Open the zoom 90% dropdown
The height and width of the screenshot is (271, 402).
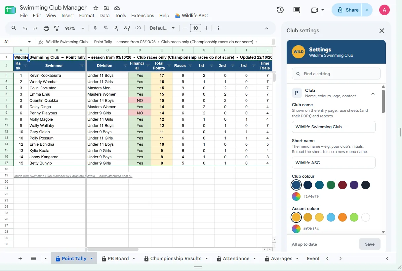[x=75, y=28]
